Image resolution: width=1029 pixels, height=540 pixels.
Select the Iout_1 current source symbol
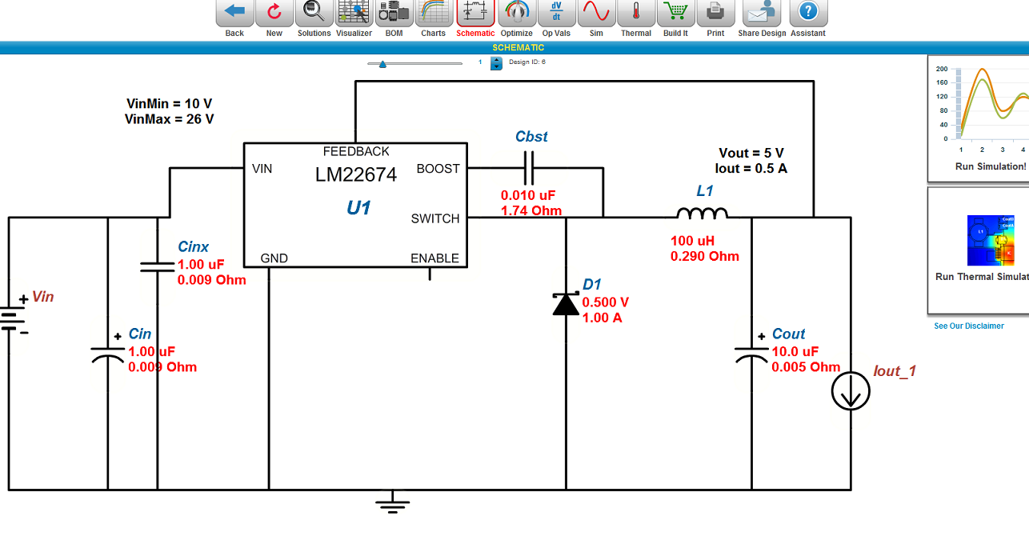851,392
